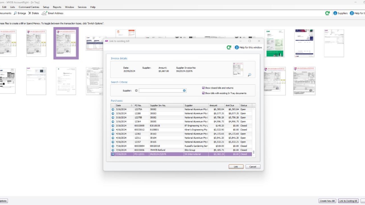Open the Lists menu

click(13, 7)
